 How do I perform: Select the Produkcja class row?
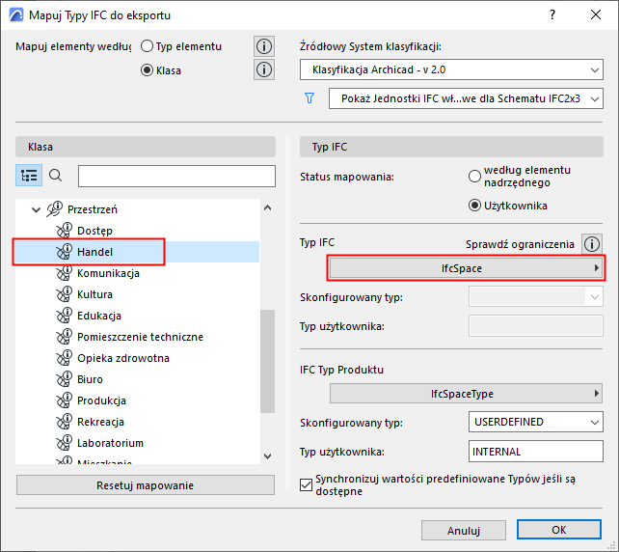click(137, 400)
